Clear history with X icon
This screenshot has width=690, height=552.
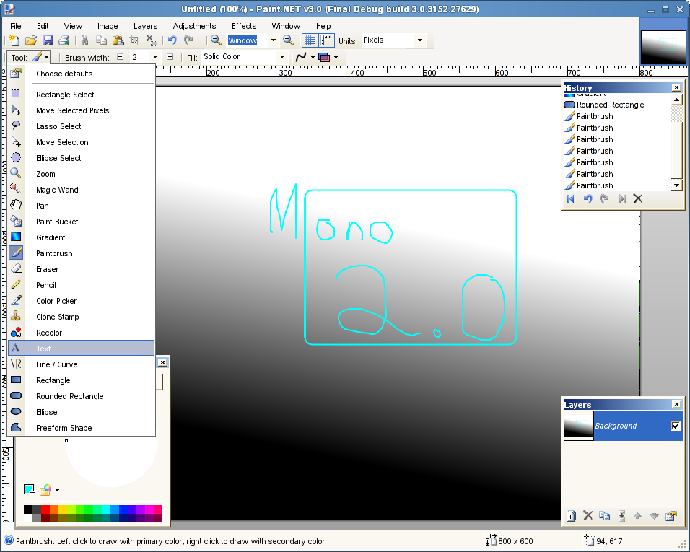tap(637, 199)
